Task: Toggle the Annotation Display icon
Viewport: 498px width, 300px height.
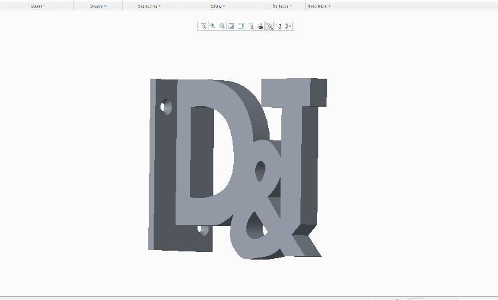Action: [279, 26]
